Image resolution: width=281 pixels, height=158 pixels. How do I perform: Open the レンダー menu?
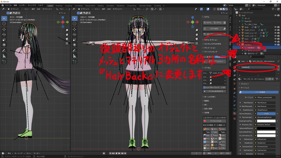[x=22, y=5]
